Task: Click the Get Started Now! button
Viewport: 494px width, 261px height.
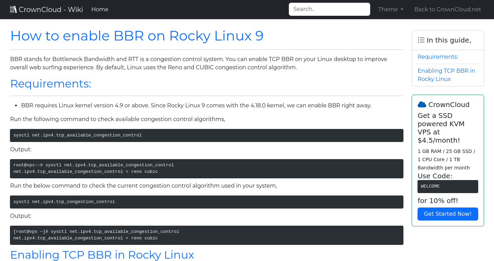Action: click(448, 214)
